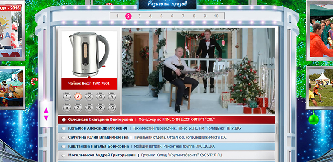
Task: Select radio for Копылов Александр Игоревич
Action: pos(64,128)
